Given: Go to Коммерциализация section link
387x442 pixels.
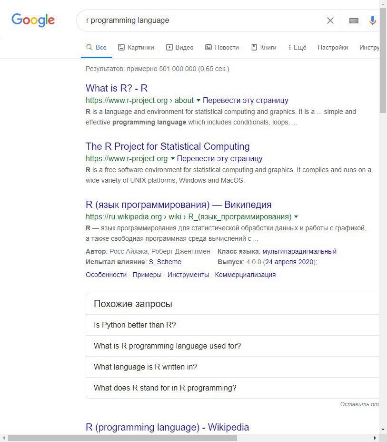Looking at the screenshot, I should click(245, 275).
